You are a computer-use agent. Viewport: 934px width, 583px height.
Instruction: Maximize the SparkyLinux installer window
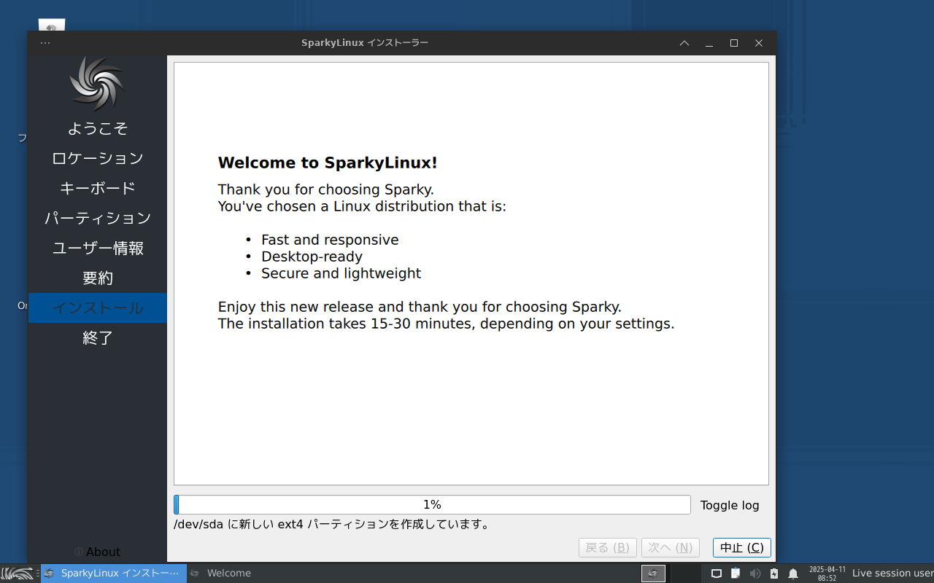point(734,43)
